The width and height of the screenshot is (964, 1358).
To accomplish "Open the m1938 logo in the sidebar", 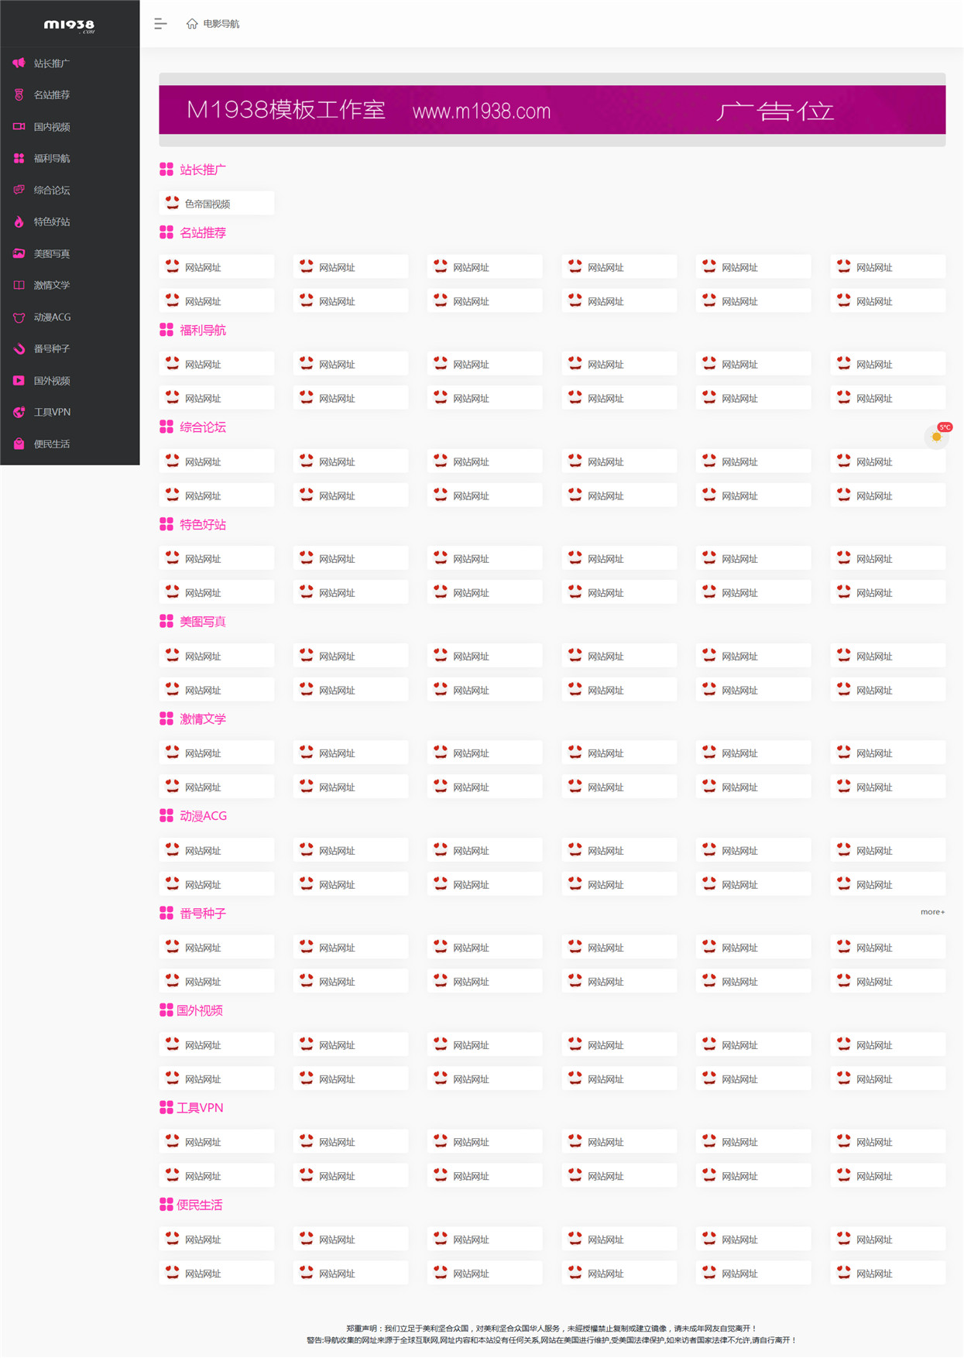I will [x=70, y=26].
